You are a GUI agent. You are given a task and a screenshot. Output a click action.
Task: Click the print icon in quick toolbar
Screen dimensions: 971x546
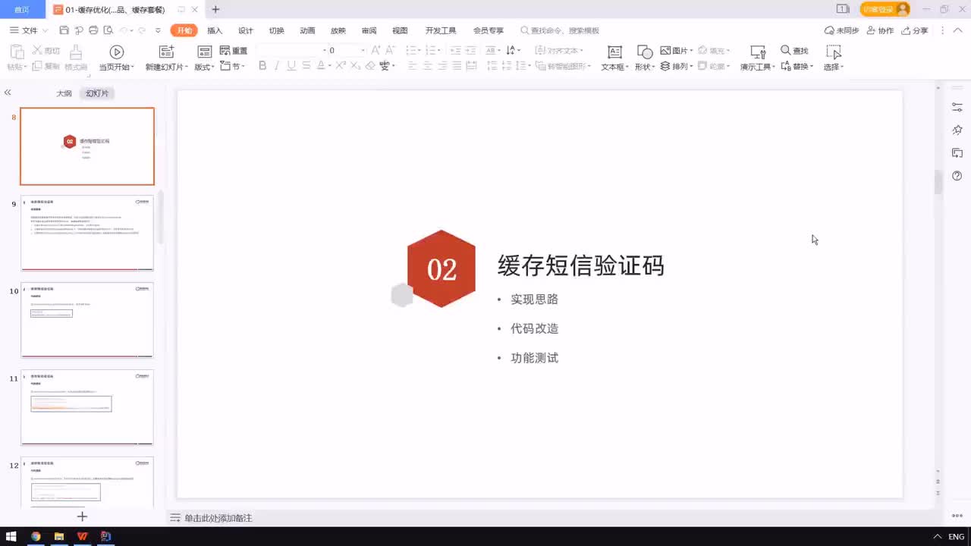point(93,30)
